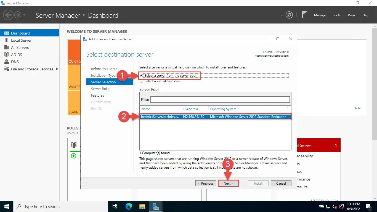
Task: Select the itechticsServer row in Server Pool
Action: pyautogui.click(x=215, y=117)
